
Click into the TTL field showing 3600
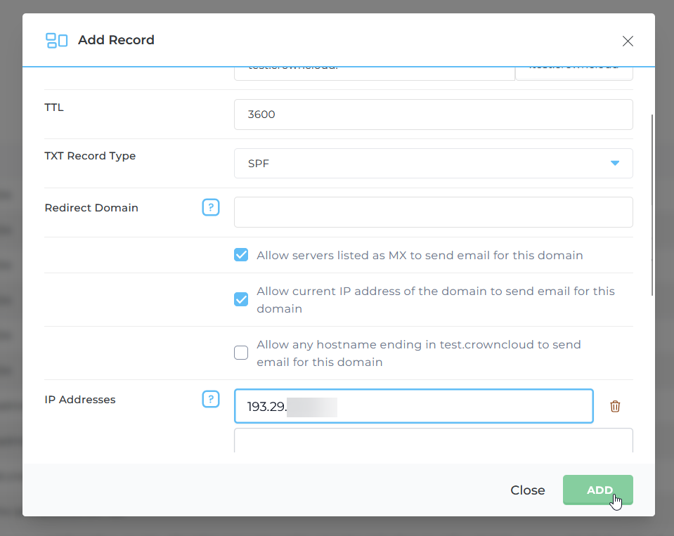(x=433, y=115)
